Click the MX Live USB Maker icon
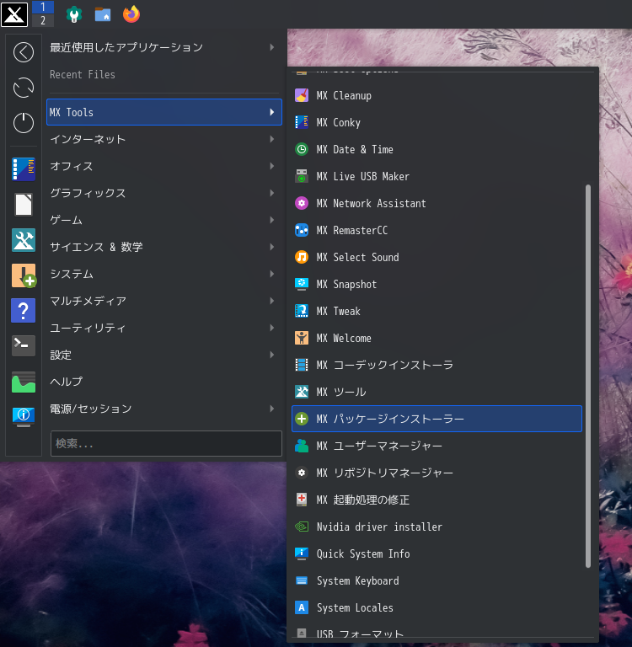 pos(302,176)
